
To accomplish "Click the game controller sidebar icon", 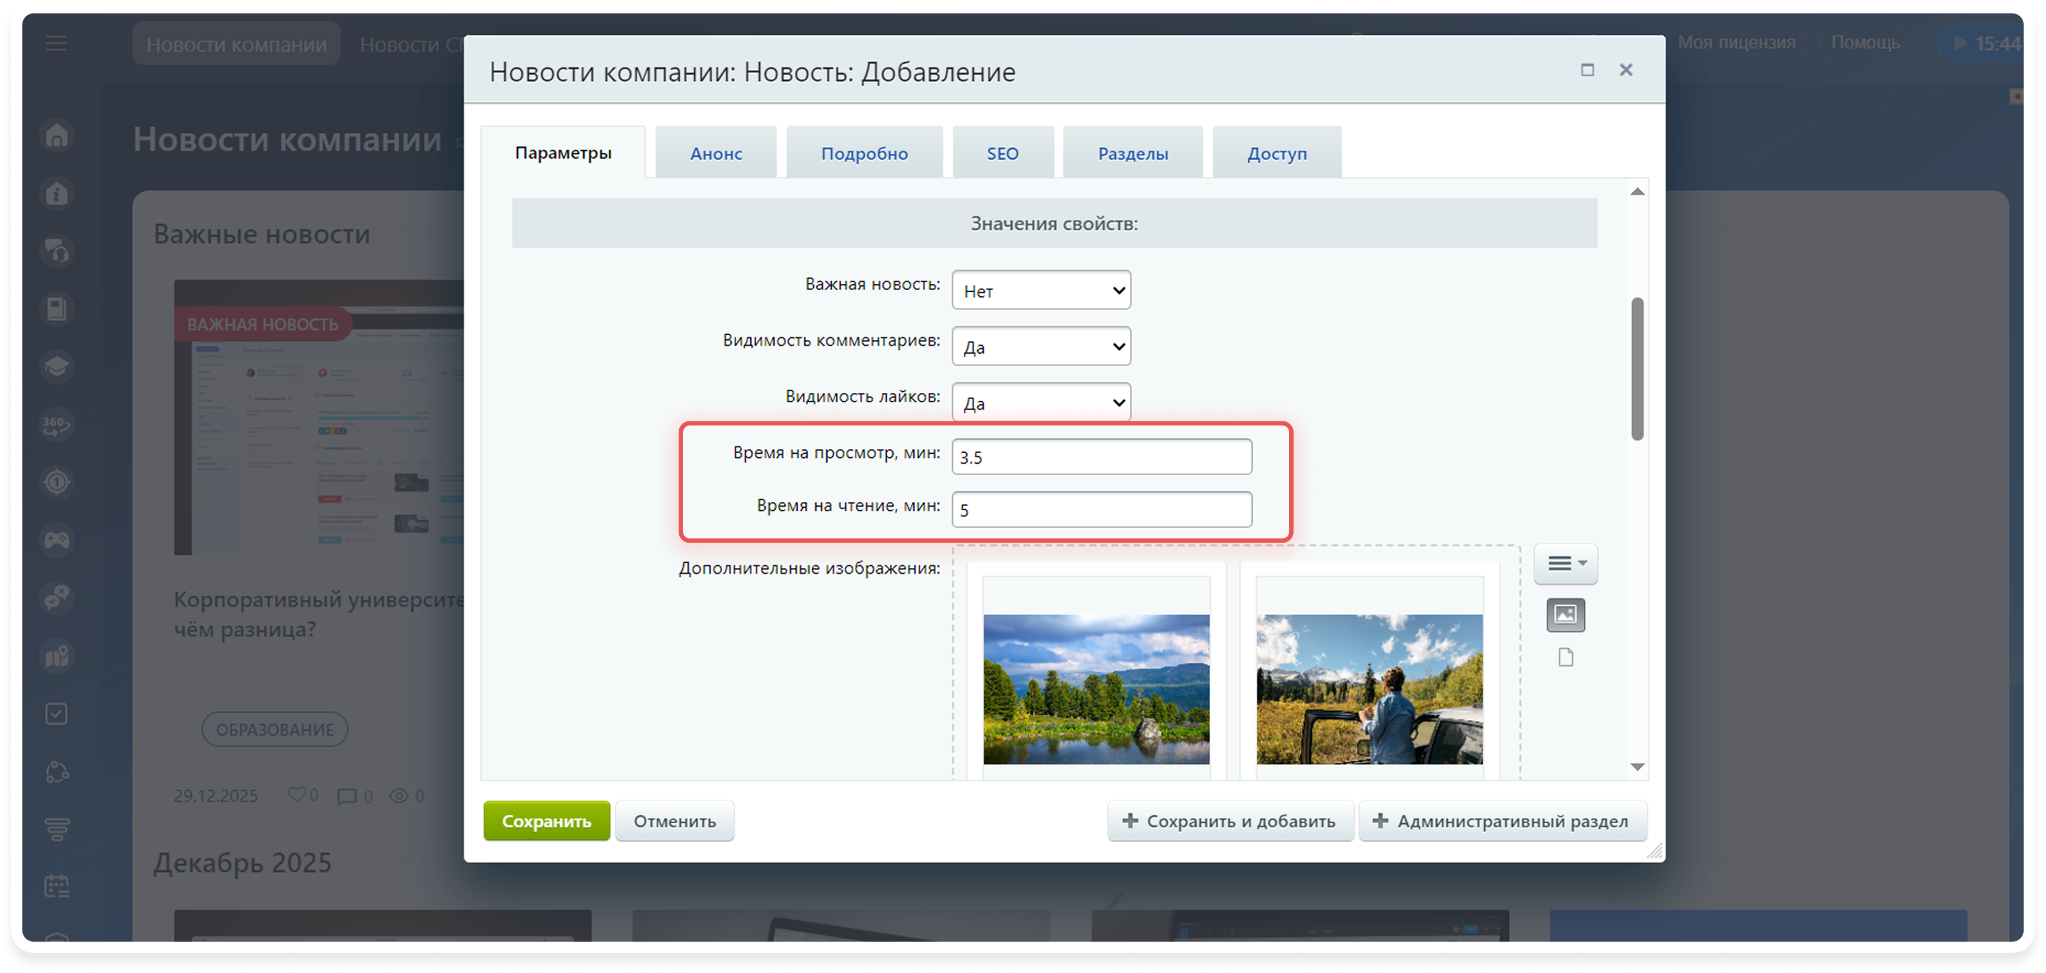I will coord(57,540).
